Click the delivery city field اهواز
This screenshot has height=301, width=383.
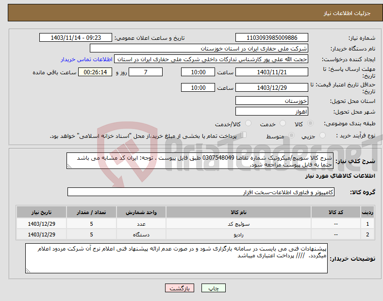pyautogui.click(x=272, y=111)
